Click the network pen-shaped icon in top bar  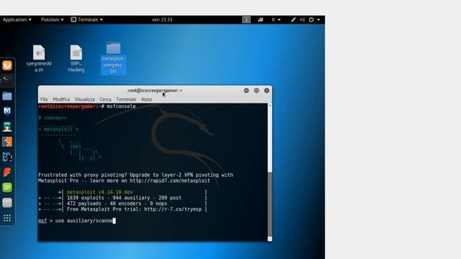pos(293,19)
